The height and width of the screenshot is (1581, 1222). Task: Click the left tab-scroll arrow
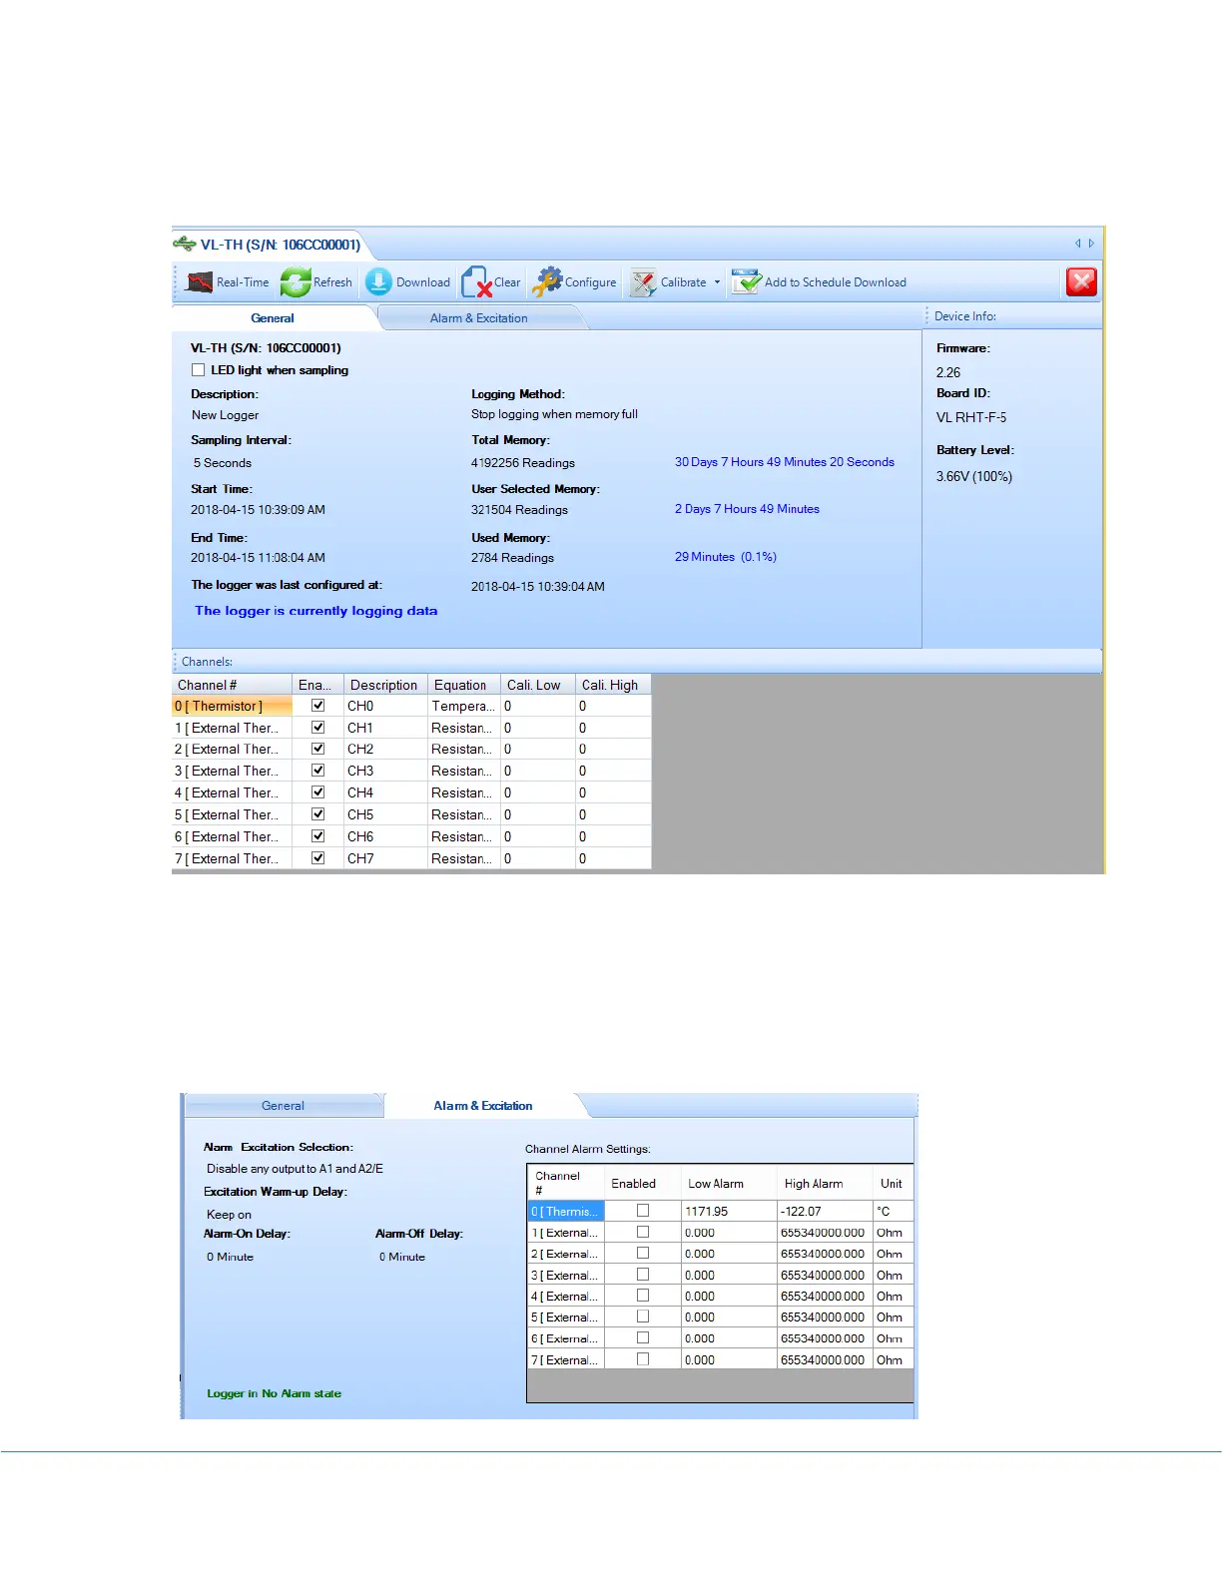click(1078, 244)
